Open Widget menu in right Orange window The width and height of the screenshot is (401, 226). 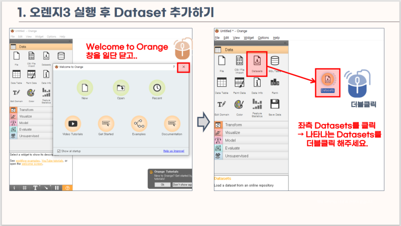pos(249,38)
